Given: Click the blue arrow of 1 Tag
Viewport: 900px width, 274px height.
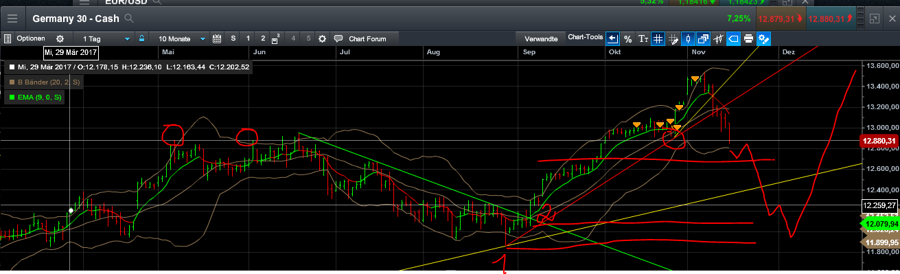Looking at the screenshot, I should pos(127,39).
